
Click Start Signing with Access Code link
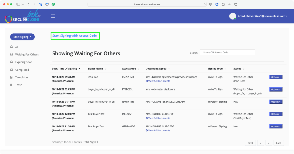(75, 36)
